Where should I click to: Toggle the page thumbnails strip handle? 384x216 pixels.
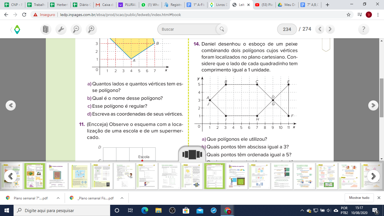(x=192, y=154)
